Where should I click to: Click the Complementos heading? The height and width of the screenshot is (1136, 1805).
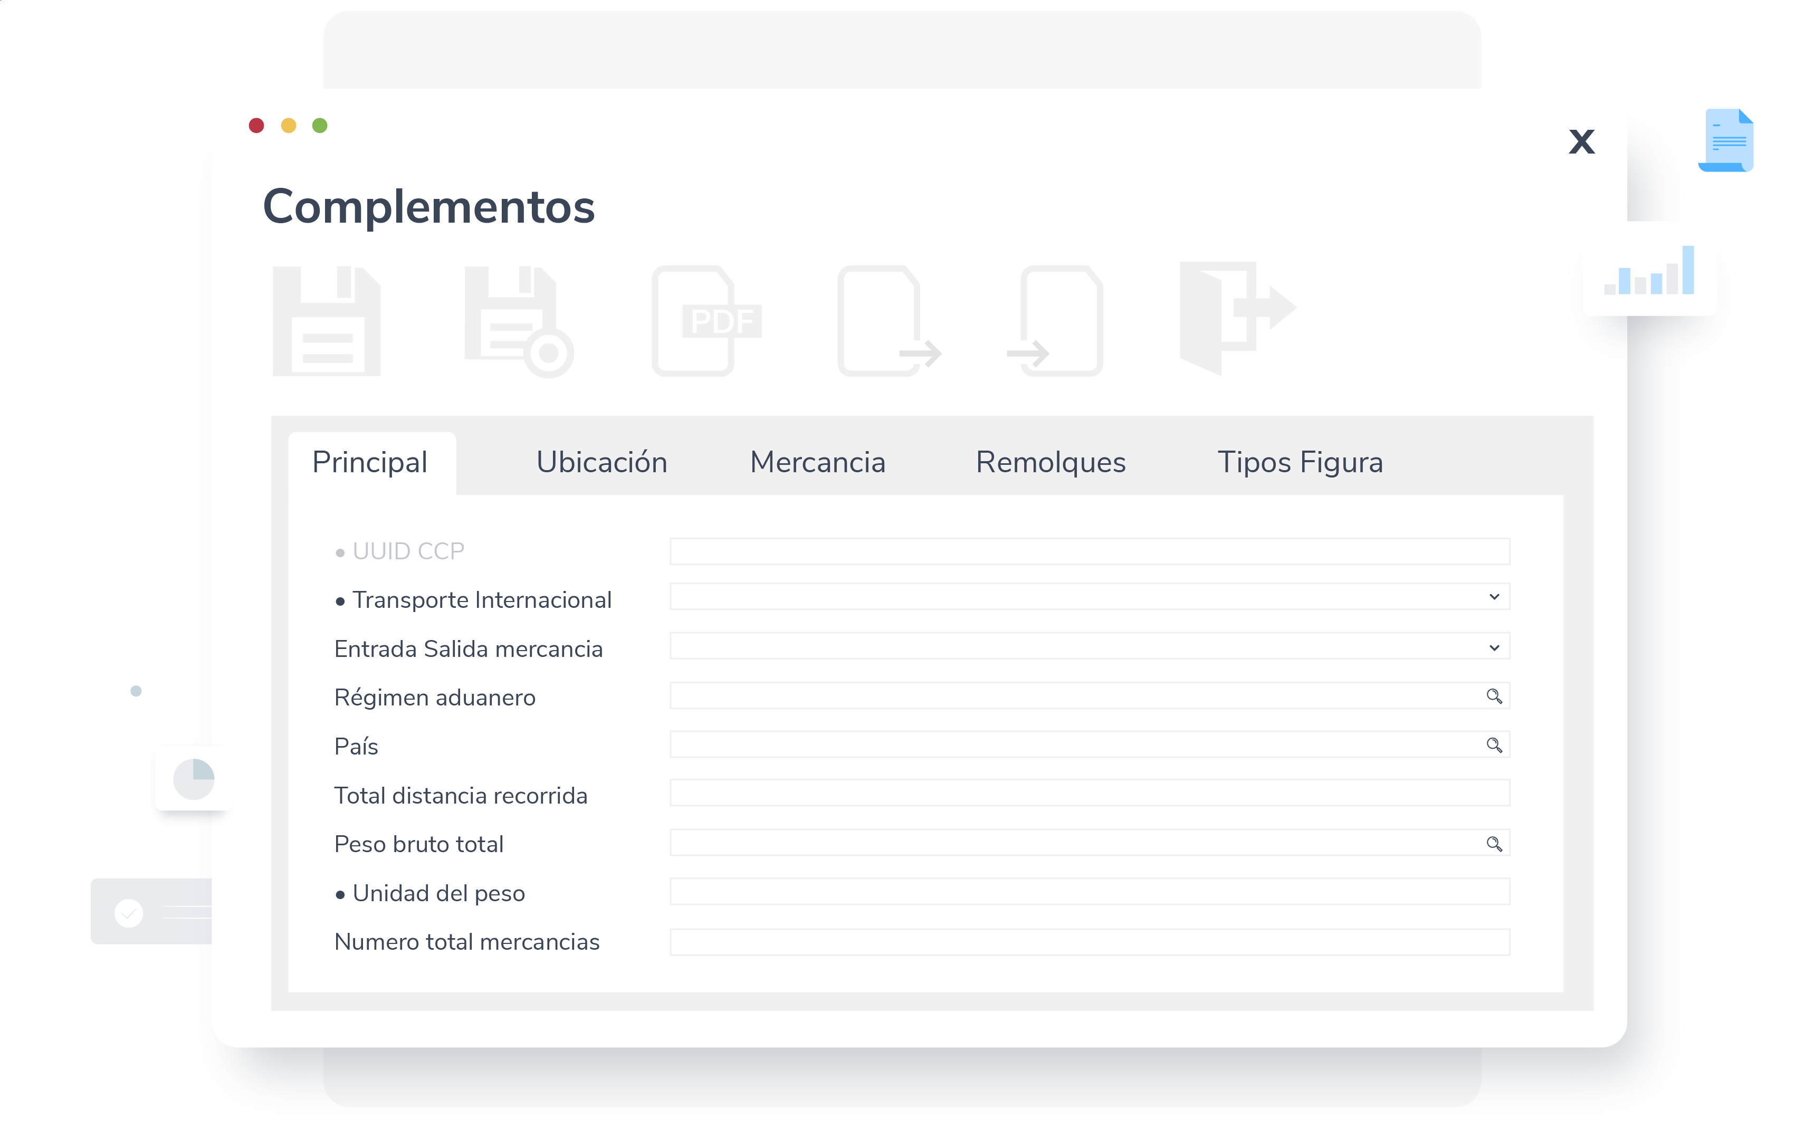point(429,207)
